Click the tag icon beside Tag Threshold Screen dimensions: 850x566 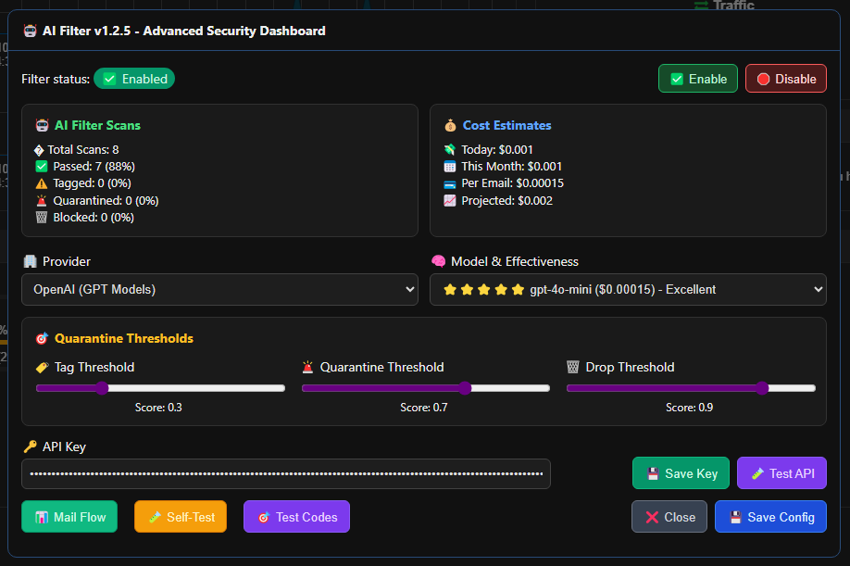(x=42, y=367)
